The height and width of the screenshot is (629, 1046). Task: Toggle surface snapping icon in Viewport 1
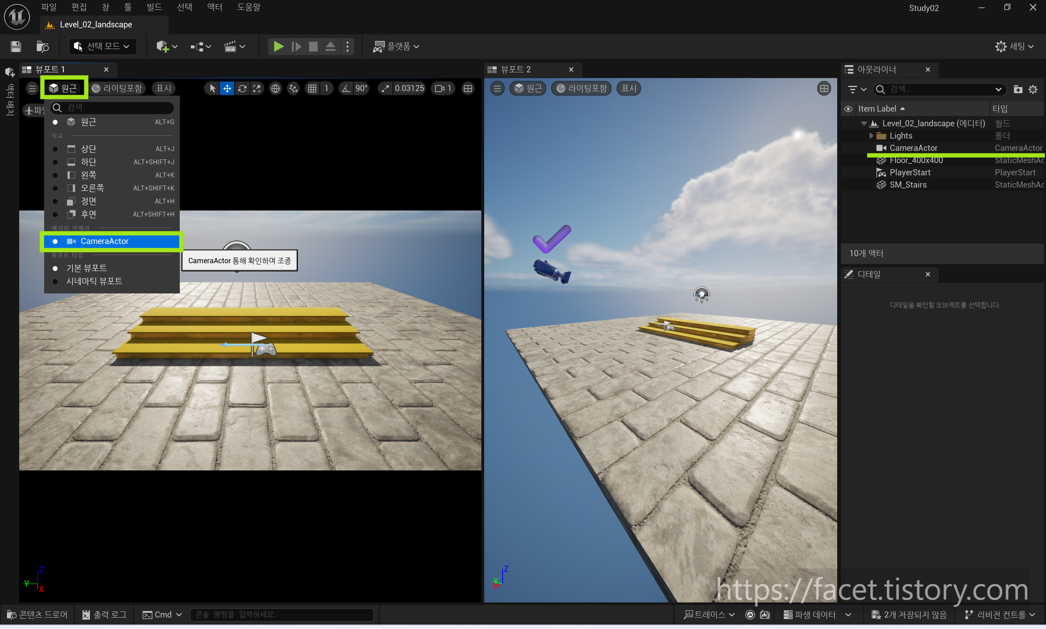293,88
